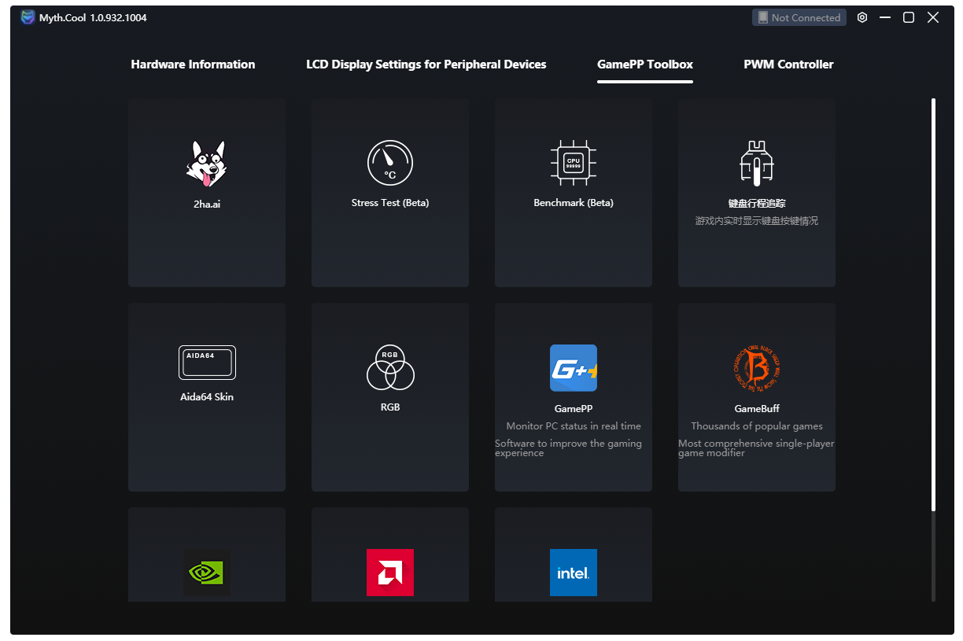This screenshot has width=963, height=641.
Task: Click the NVIDIA logo tile
Action: pos(207,573)
